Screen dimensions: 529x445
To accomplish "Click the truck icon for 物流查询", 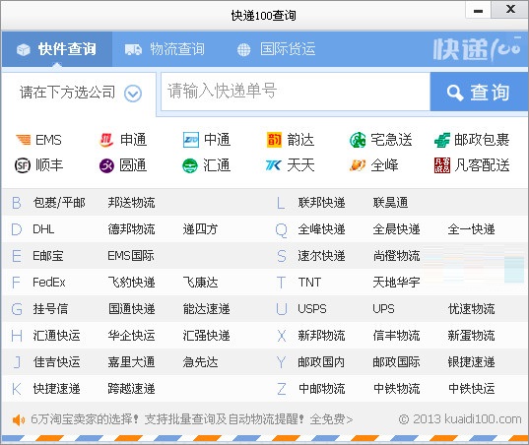I will click(x=133, y=50).
